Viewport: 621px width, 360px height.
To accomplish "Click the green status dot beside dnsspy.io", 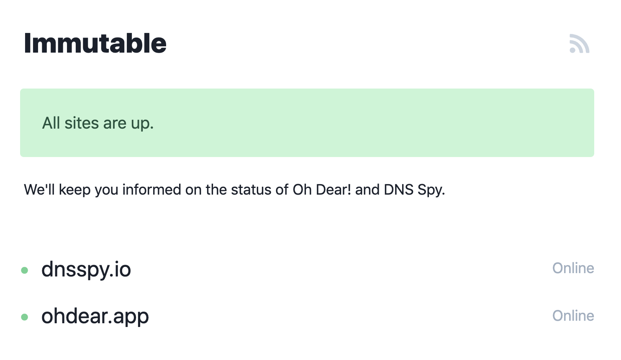I will (x=25, y=270).
